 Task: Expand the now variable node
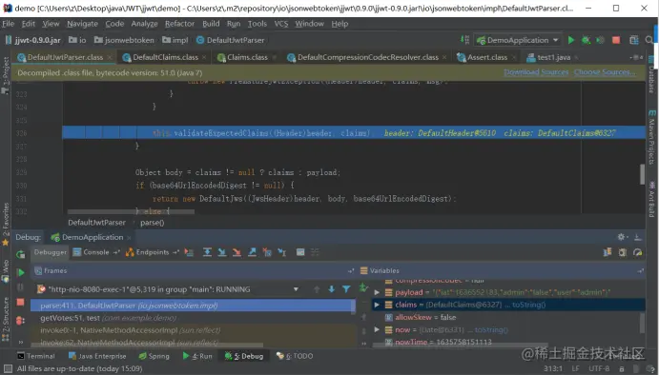point(377,329)
